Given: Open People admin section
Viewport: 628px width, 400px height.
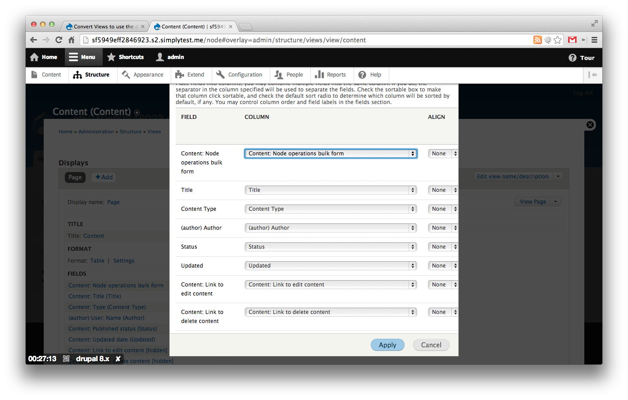Looking at the screenshot, I should click(289, 75).
